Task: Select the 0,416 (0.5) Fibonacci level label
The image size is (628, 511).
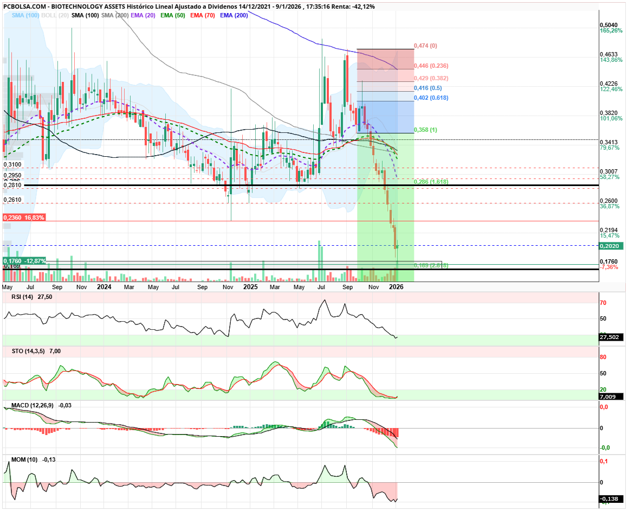Action: [426, 88]
